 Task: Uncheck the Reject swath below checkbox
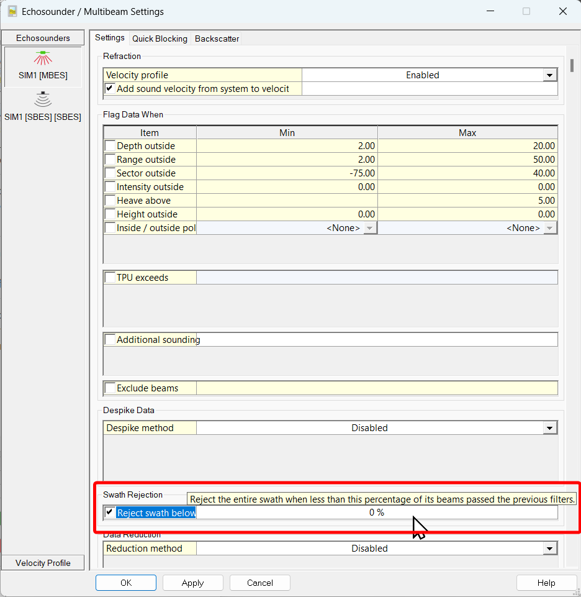(110, 513)
